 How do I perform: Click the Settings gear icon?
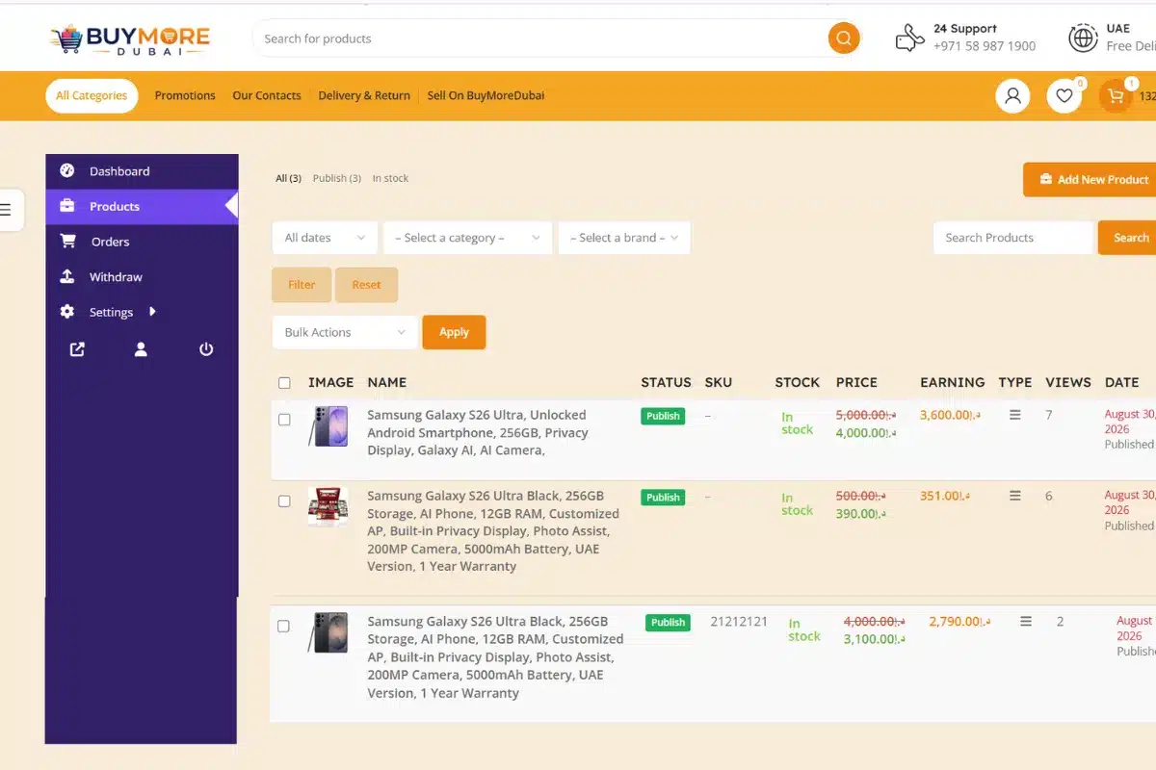pos(67,312)
